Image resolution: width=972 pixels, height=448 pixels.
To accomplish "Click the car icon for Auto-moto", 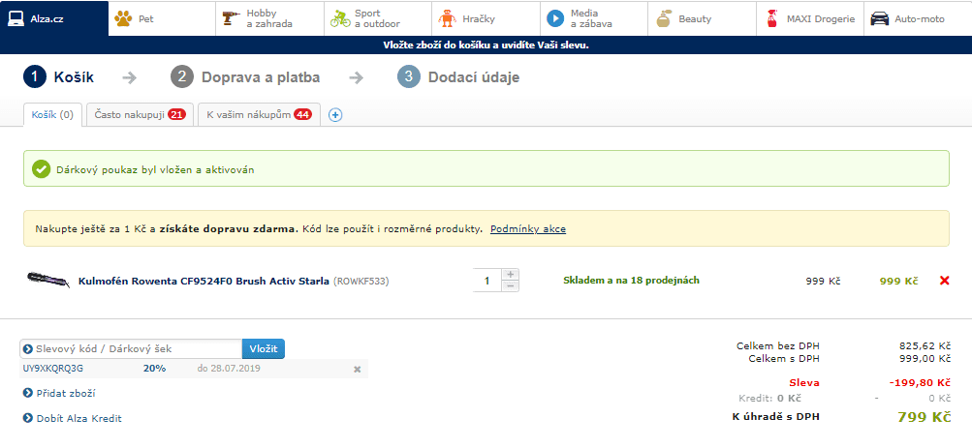I will [879, 18].
